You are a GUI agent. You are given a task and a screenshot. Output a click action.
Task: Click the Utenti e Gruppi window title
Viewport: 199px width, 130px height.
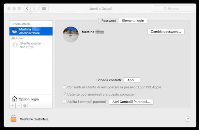(100, 9)
